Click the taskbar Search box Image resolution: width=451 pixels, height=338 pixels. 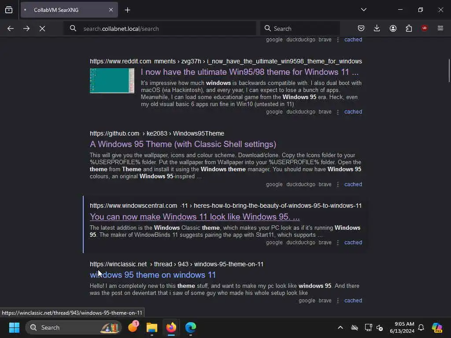click(74, 327)
